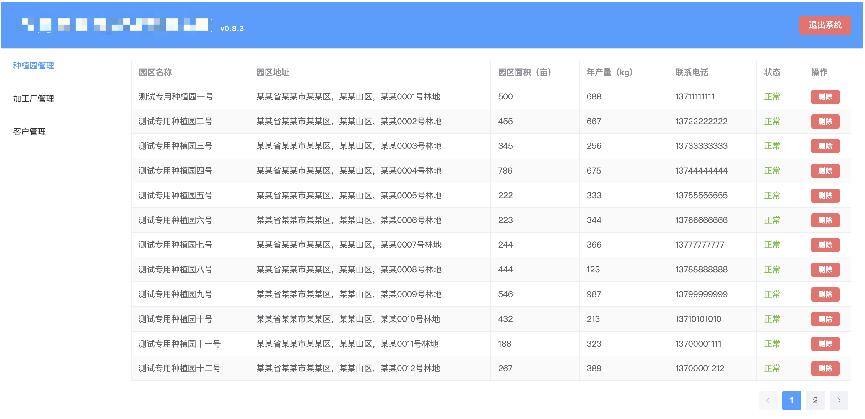
Task: Click the version label v0.8.3
Action: (232, 29)
